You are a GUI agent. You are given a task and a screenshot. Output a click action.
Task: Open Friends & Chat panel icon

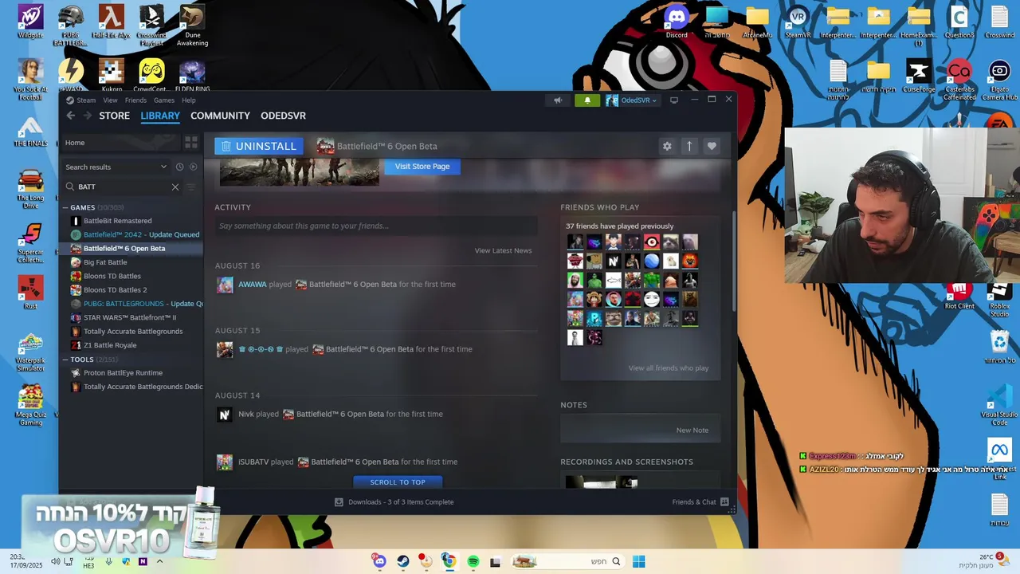click(724, 502)
